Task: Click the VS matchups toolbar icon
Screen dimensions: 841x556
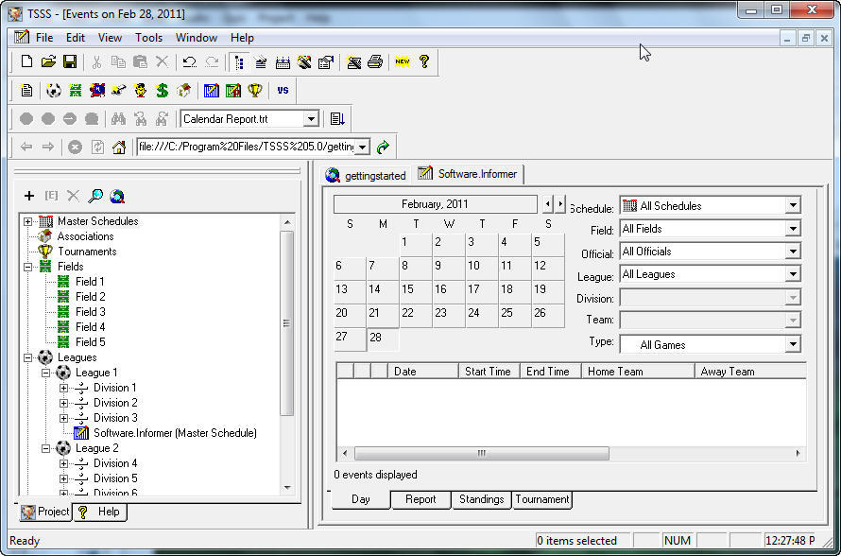Action: (283, 90)
